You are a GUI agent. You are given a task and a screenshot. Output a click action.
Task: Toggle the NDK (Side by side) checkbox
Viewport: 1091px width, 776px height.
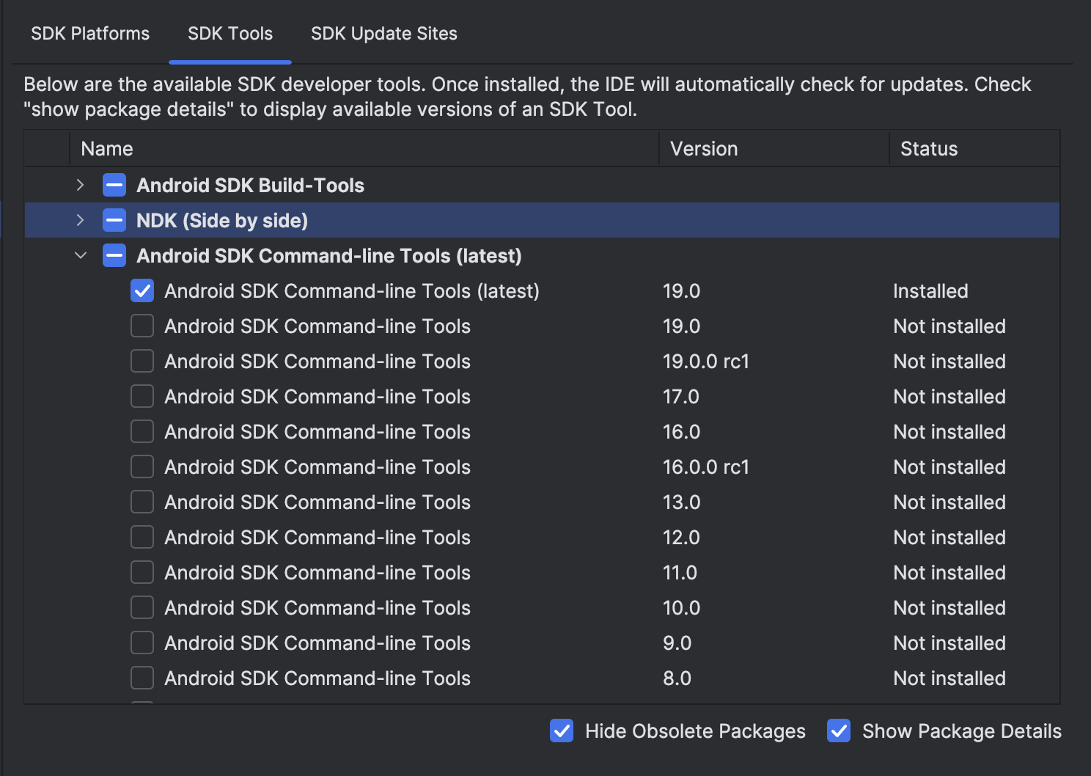(114, 220)
